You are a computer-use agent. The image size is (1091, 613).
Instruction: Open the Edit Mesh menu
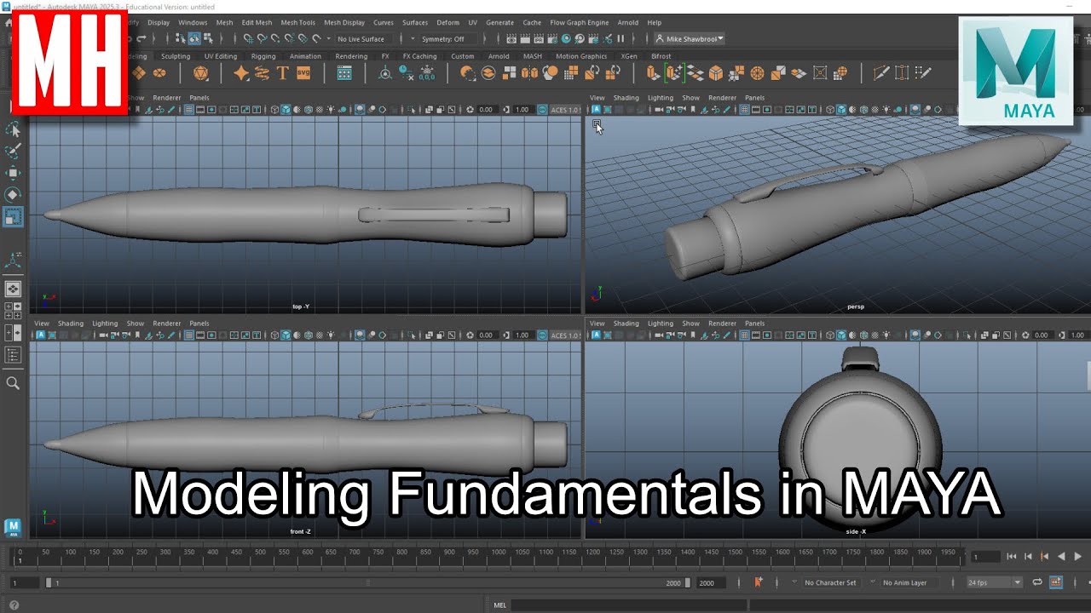coord(257,23)
